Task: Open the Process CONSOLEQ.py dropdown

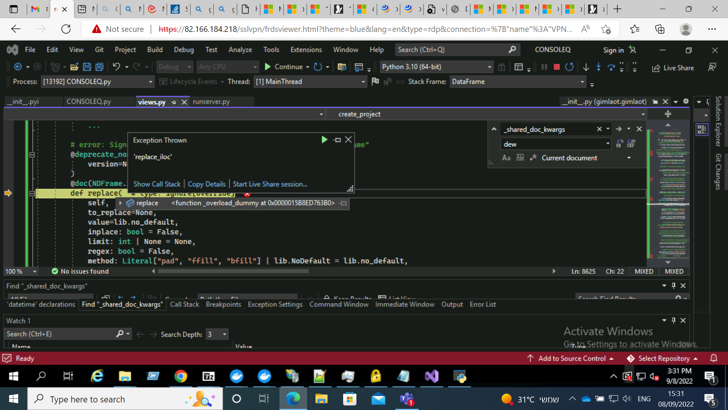Action: click(150, 82)
